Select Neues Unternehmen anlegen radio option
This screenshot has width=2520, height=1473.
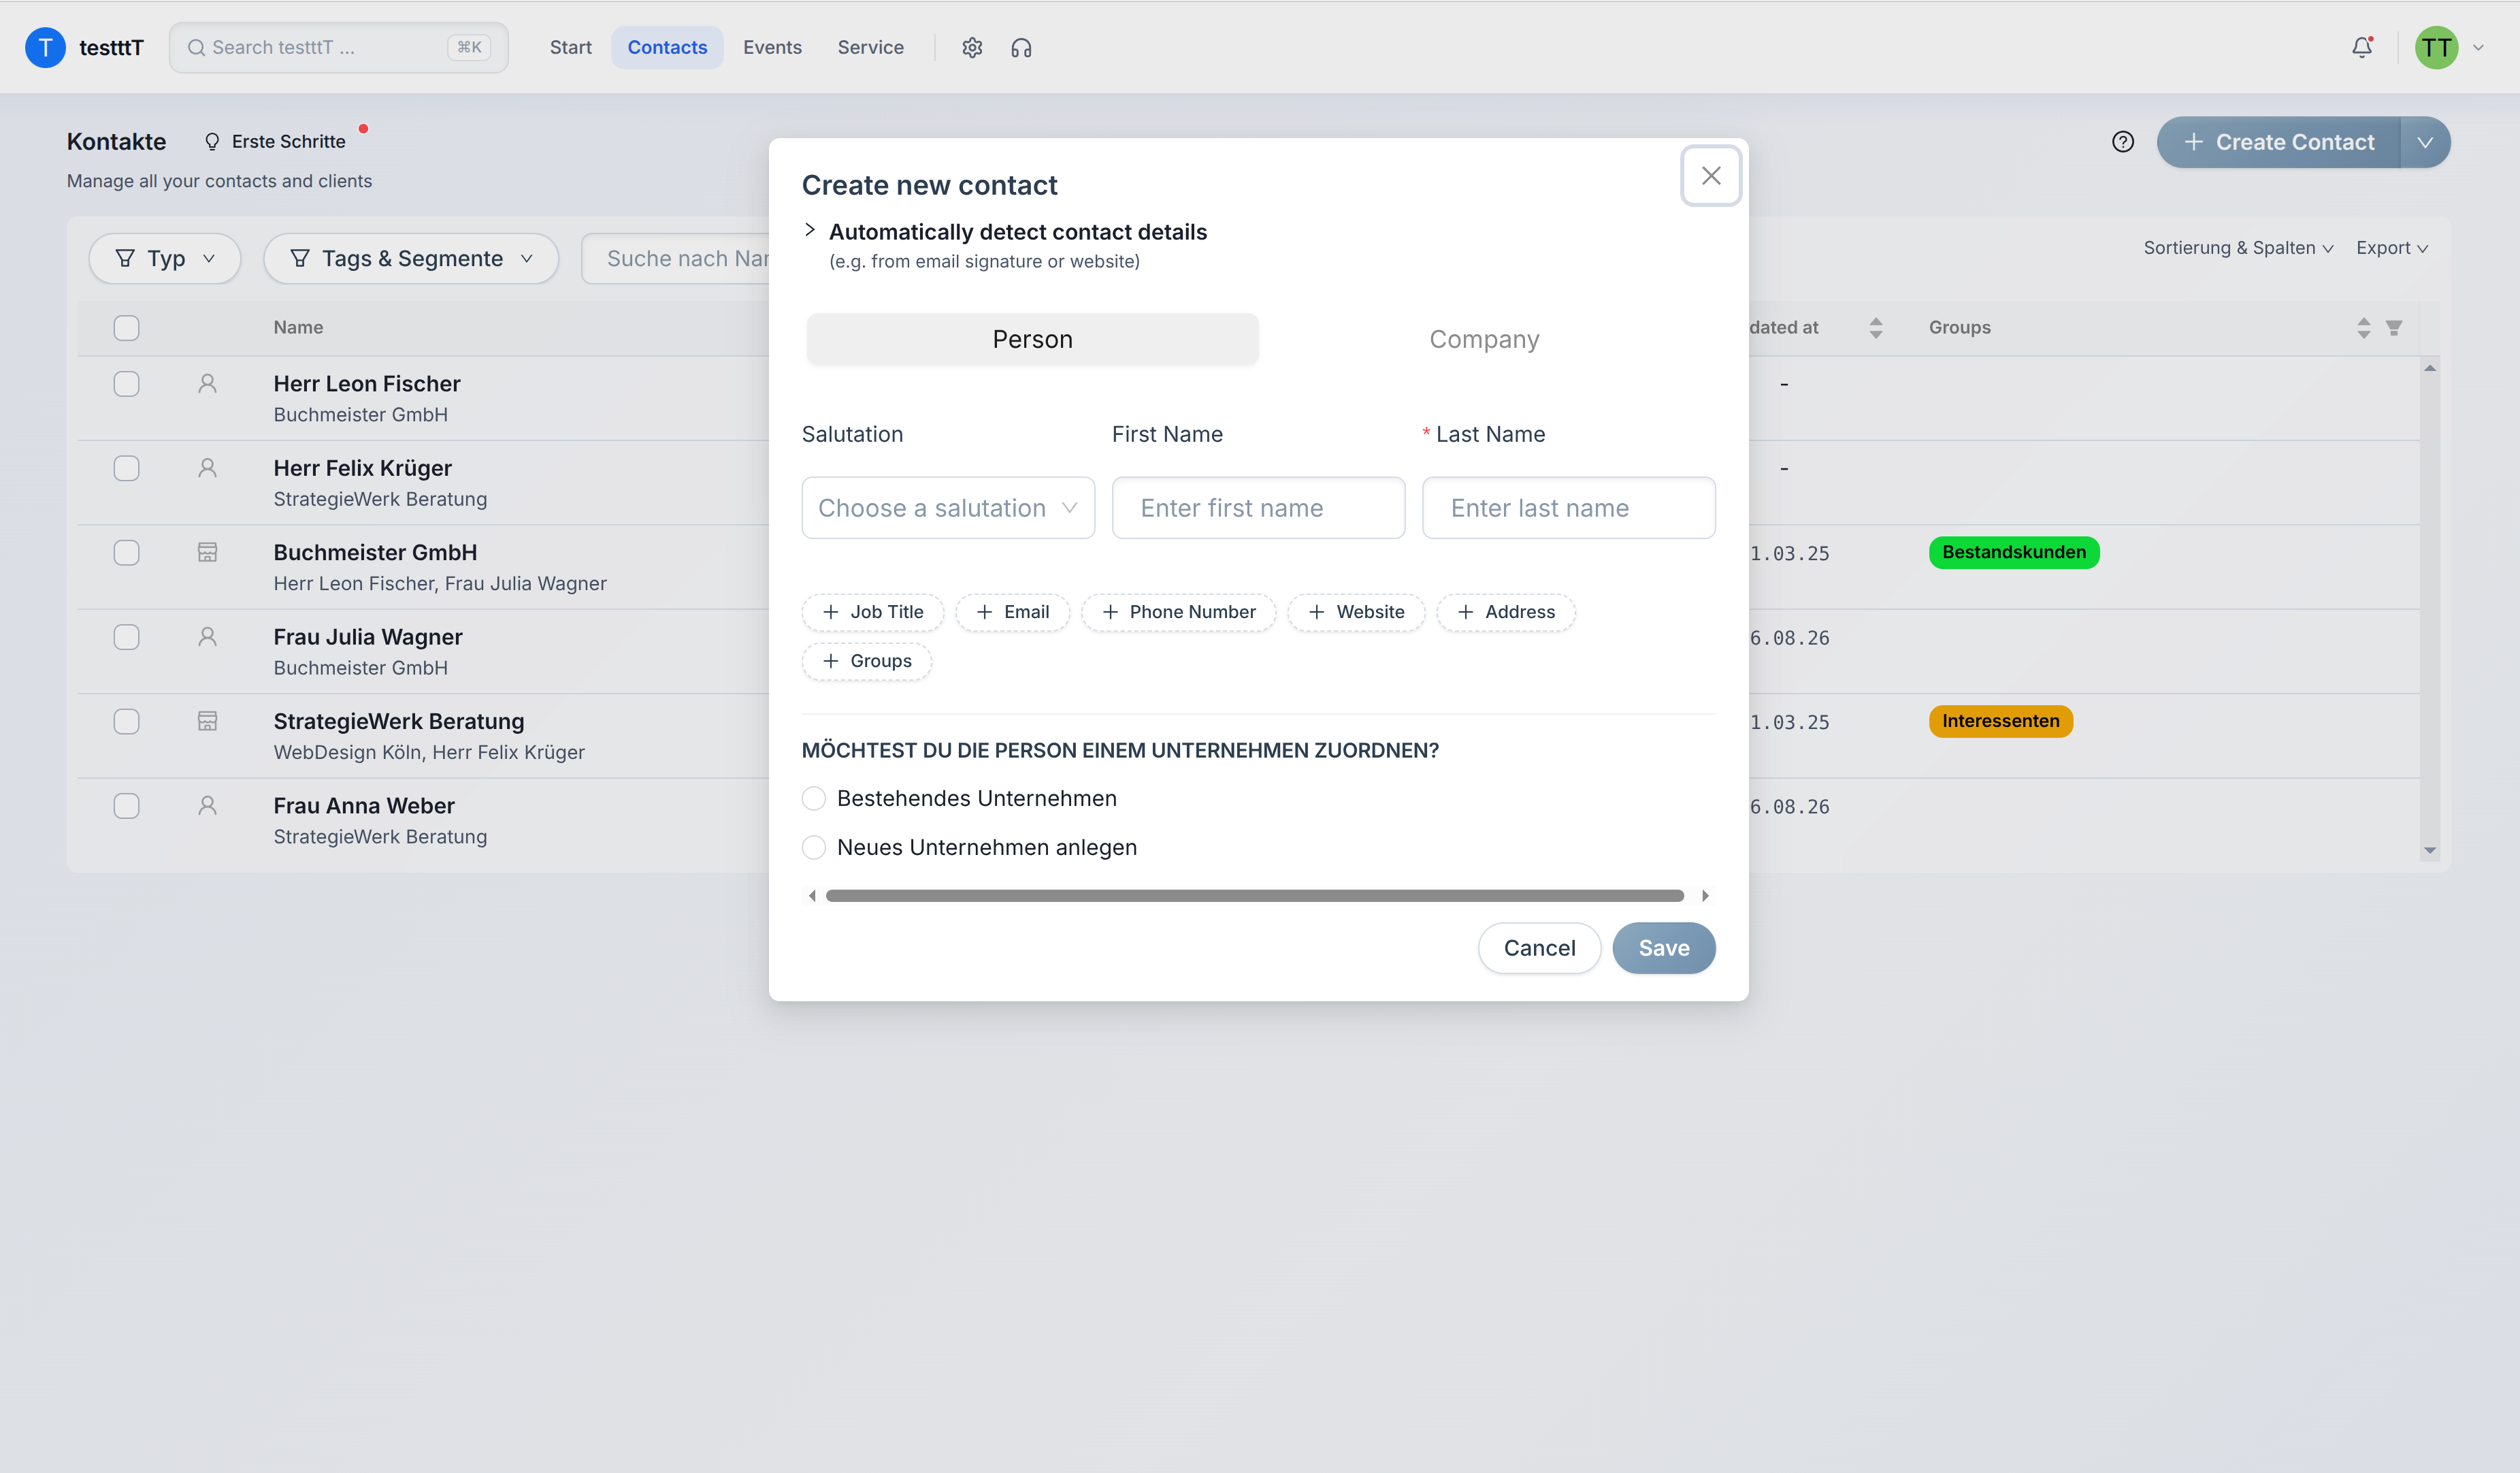coord(814,847)
